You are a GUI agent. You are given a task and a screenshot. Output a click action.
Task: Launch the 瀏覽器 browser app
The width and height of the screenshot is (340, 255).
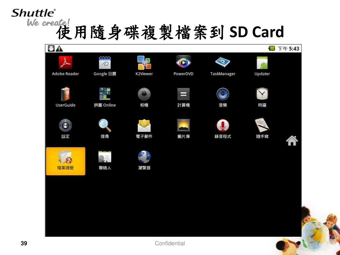click(x=144, y=160)
